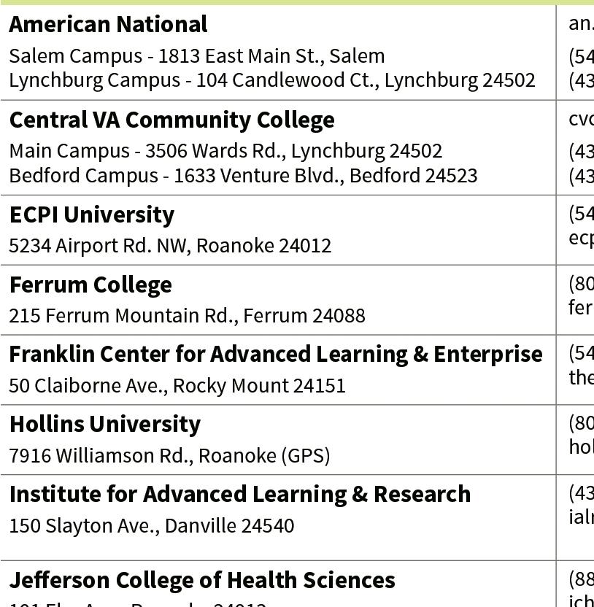Click the Hollins University heading

pyautogui.click(x=105, y=425)
